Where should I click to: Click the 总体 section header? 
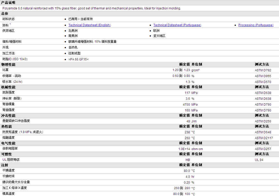pos(5,13)
